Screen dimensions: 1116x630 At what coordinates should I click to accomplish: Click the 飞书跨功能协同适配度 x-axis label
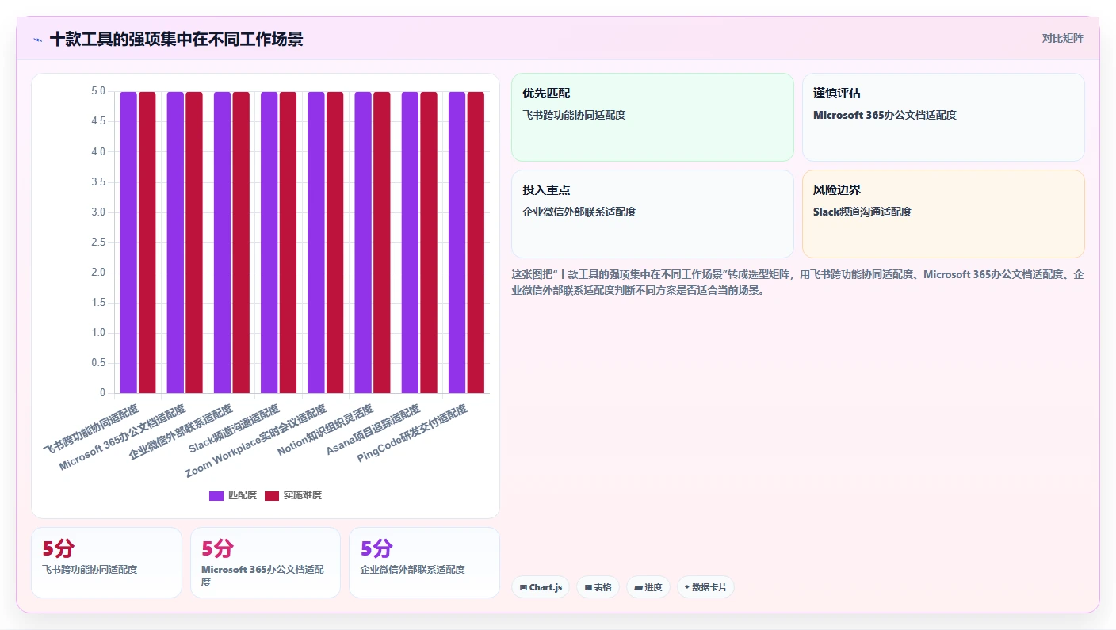click(x=90, y=428)
